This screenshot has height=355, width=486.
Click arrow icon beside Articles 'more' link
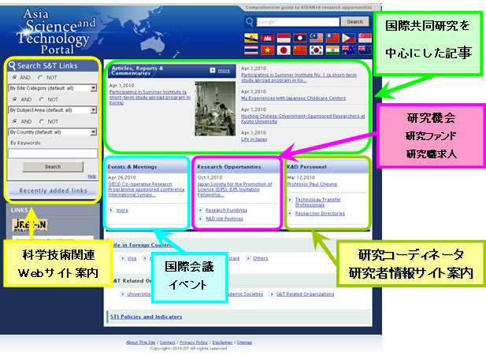click(213, 70)
